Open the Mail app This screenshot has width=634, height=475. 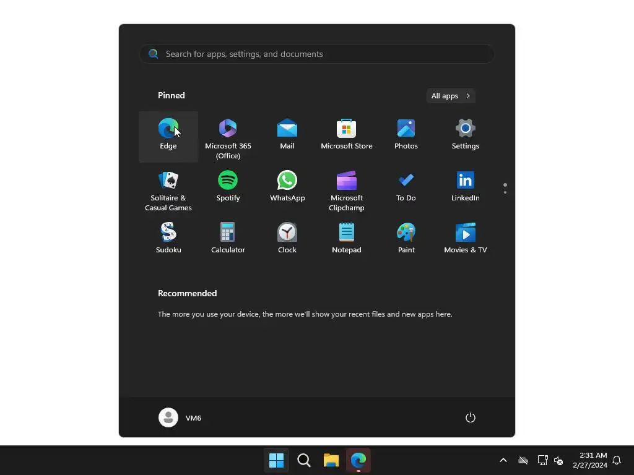[x=287, y=137]
